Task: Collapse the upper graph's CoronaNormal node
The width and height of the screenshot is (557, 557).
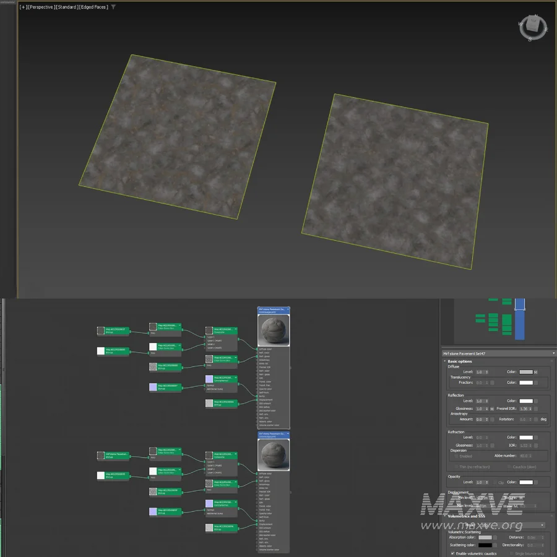Action: [x=236, y=378]
